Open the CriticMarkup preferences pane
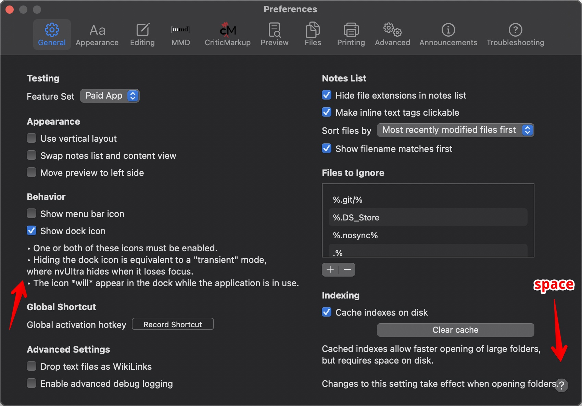Image resolution: width=582 pixels, height=406 pixels. 227,35
